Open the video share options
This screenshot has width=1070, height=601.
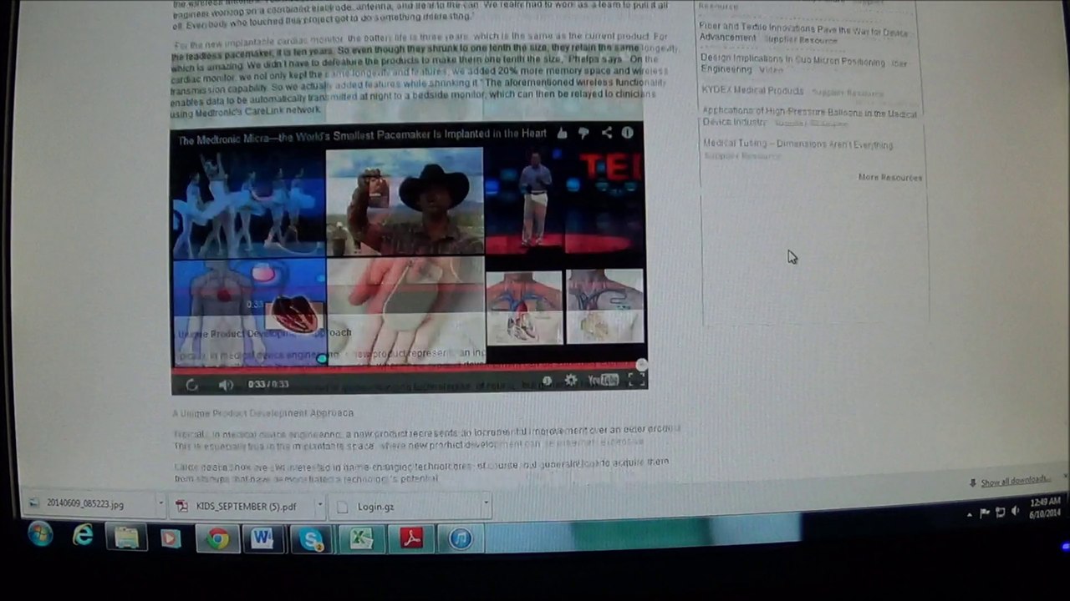pos(606,132)
